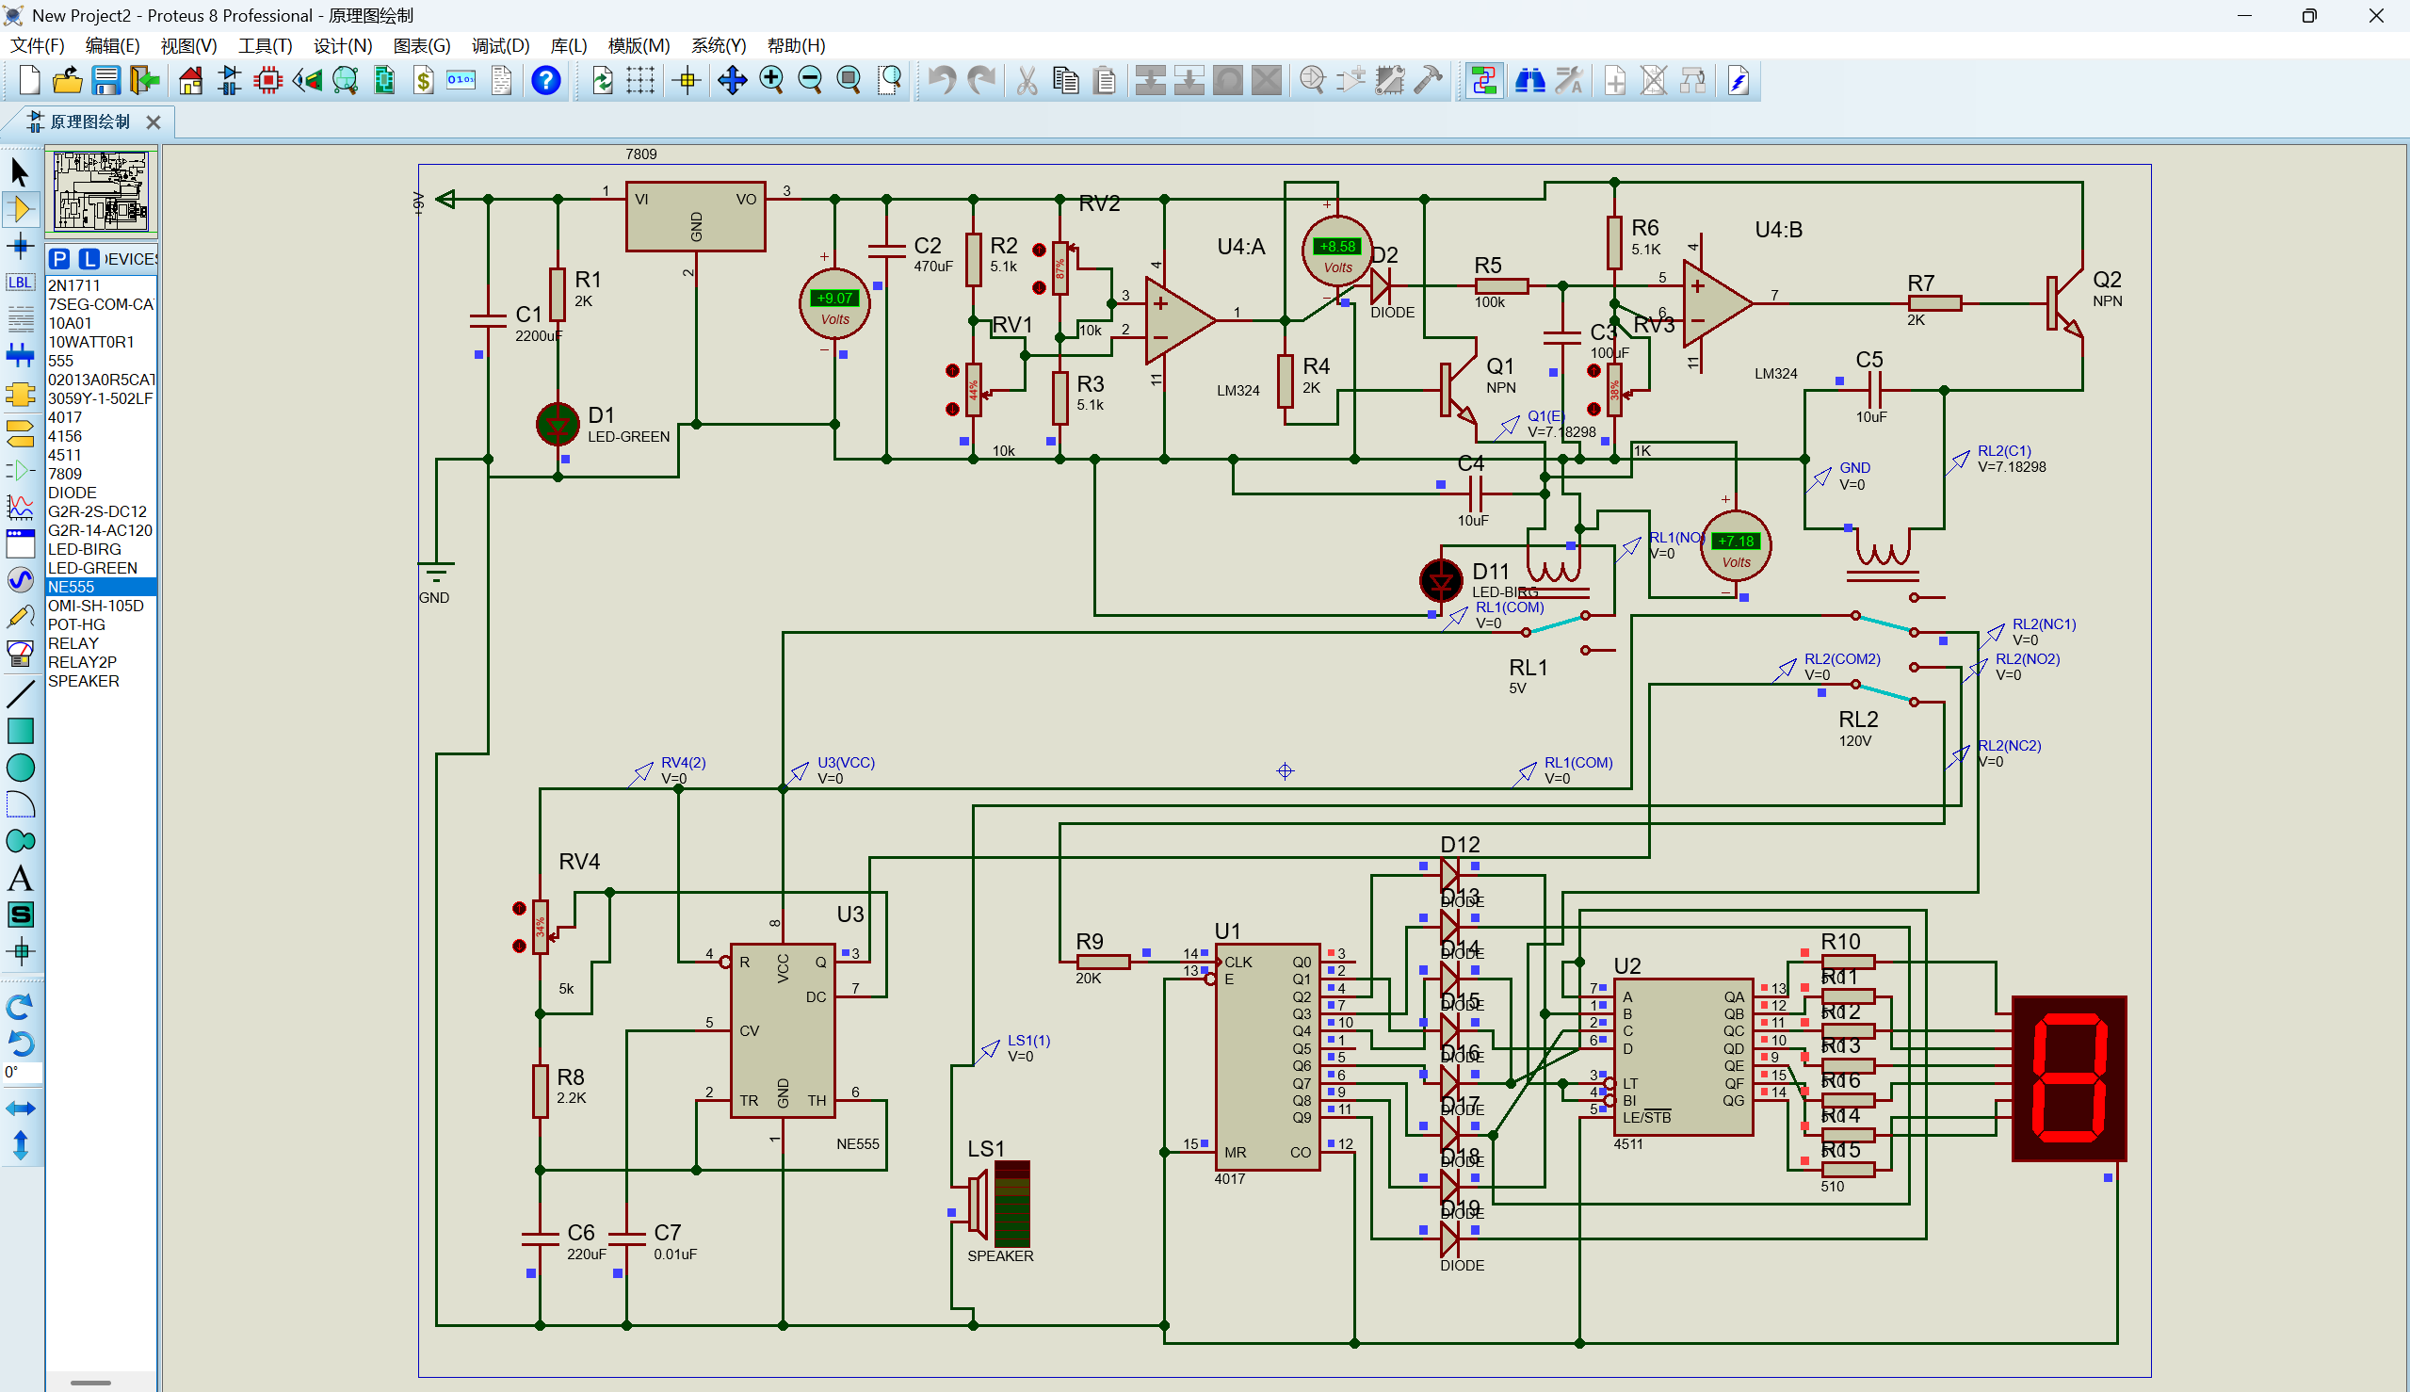Image resolution: width=2410 pixels, height=1392 pixels.
Task: Click the Bill of Materials dollar icon
Action: point(424,80)
